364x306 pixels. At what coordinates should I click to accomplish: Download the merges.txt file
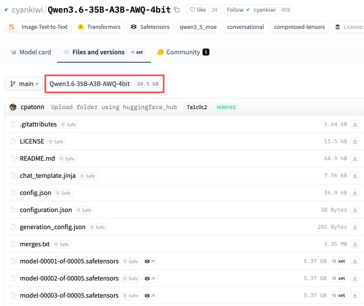tap(355, 244)
